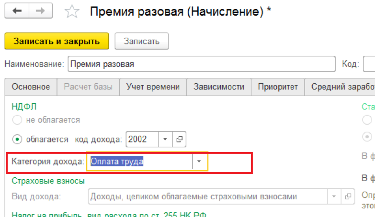Expand the «Вид дохода» dropdown arrow

[334, 196]
